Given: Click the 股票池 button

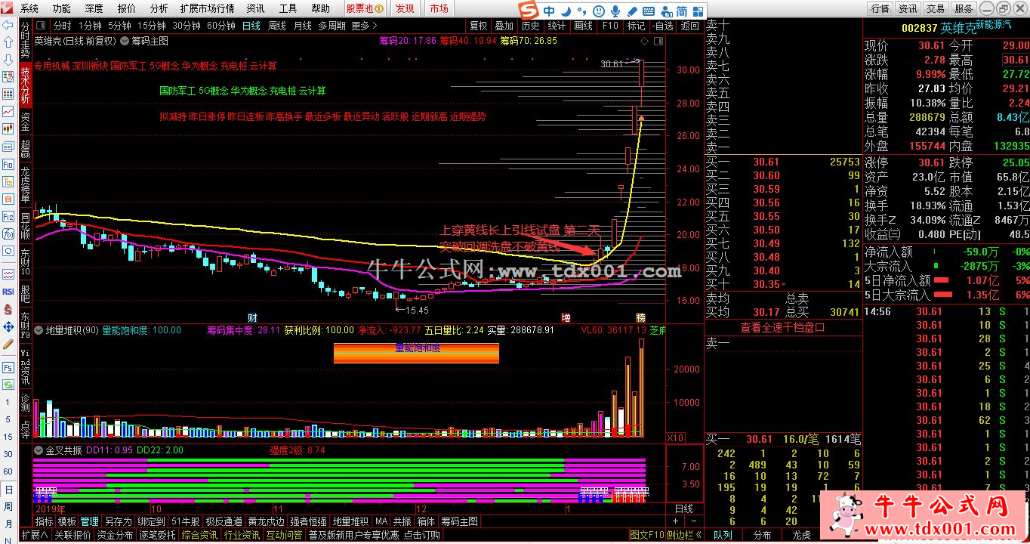Looking at the screenshot, I should (x=365, y=8).
